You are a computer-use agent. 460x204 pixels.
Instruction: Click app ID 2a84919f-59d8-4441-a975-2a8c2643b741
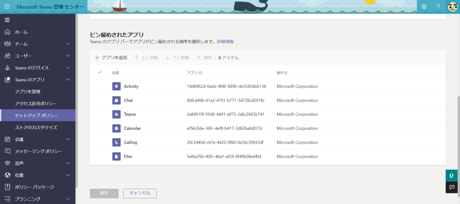(225, 114)
